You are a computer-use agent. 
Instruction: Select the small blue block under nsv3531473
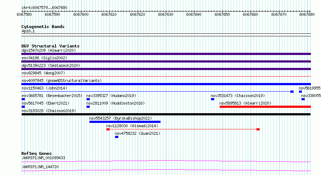[x=212, y=99]
